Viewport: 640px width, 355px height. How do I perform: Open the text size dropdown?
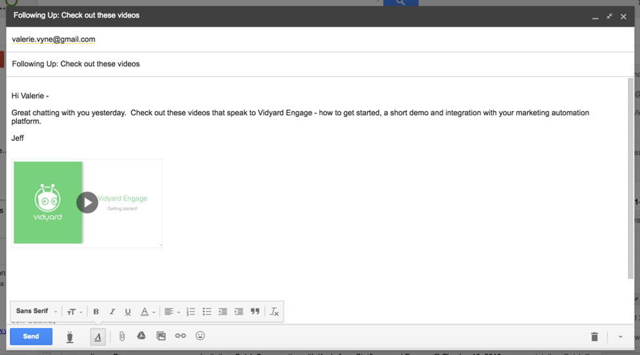[x=74, y=312]
